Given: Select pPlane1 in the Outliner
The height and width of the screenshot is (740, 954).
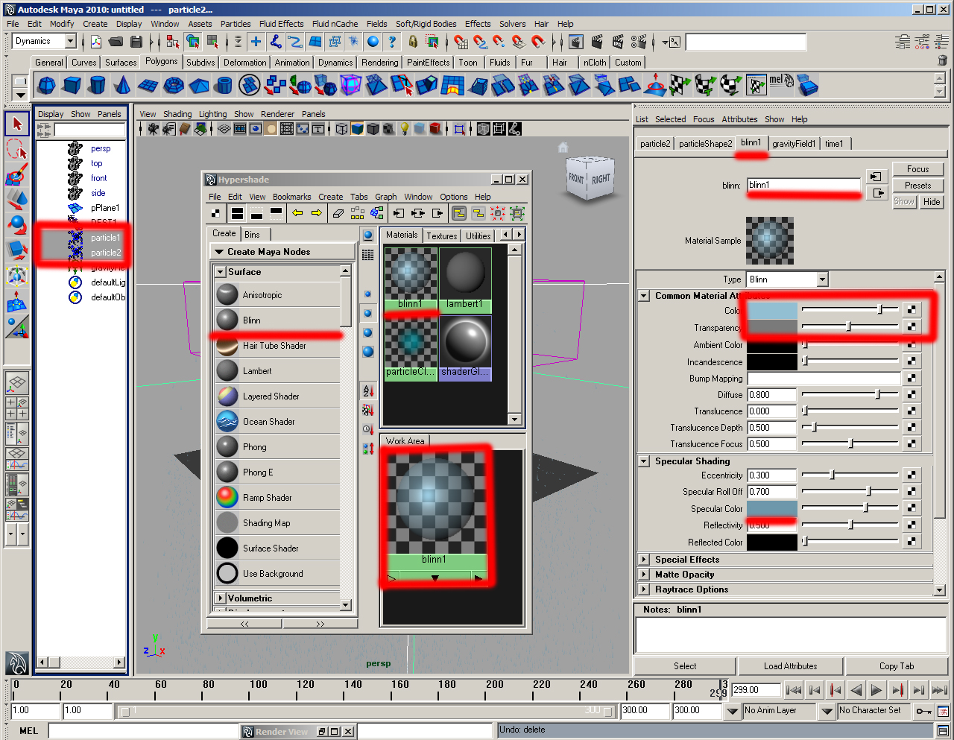Looking at the screenshot, I should pos(105,208).
